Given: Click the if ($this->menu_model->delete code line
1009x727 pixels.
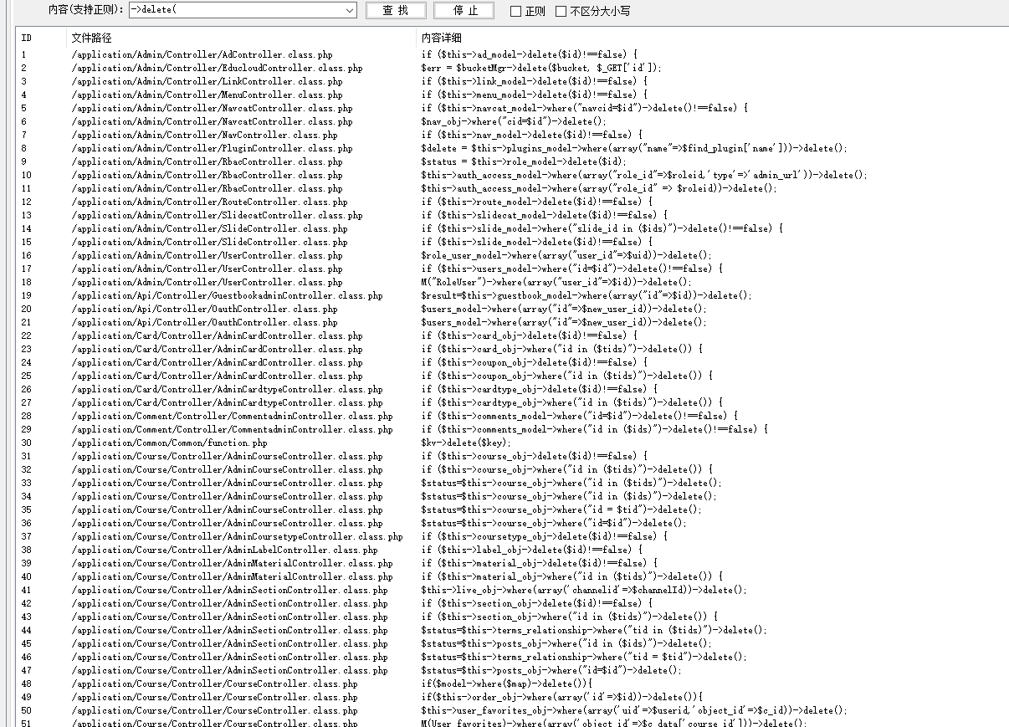Looking at the screenshot, I should point(534,95).
